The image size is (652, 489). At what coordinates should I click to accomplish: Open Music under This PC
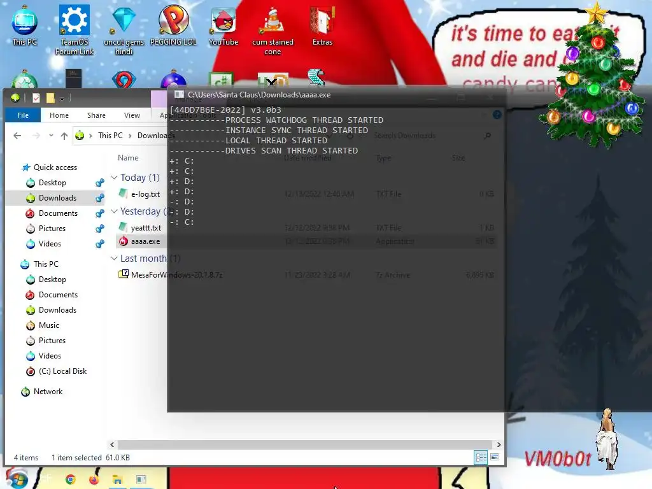[x=48, y=325]
